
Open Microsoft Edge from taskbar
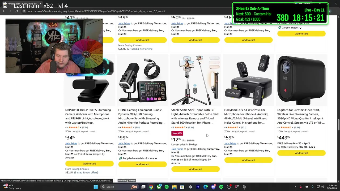[x=206, y=187]
